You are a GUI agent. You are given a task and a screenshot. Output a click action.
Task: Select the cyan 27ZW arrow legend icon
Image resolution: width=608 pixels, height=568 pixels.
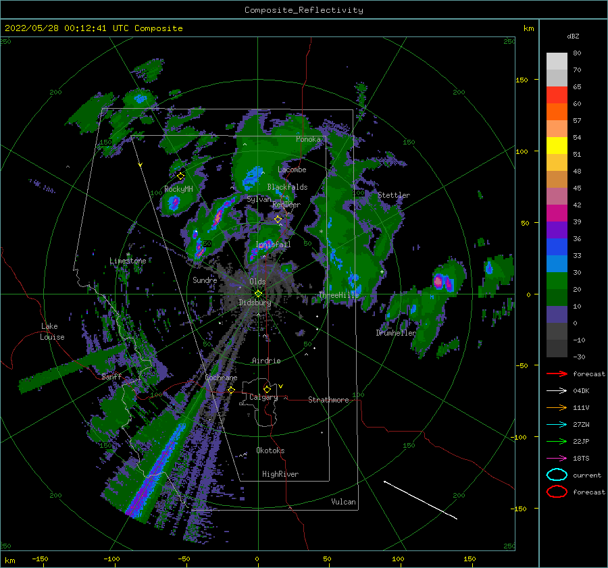click(x=557, y=425)
